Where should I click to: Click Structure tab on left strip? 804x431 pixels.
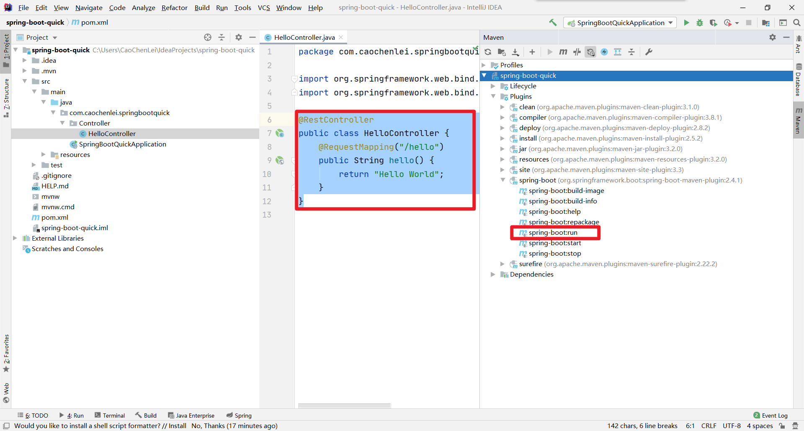click(6, 97)
